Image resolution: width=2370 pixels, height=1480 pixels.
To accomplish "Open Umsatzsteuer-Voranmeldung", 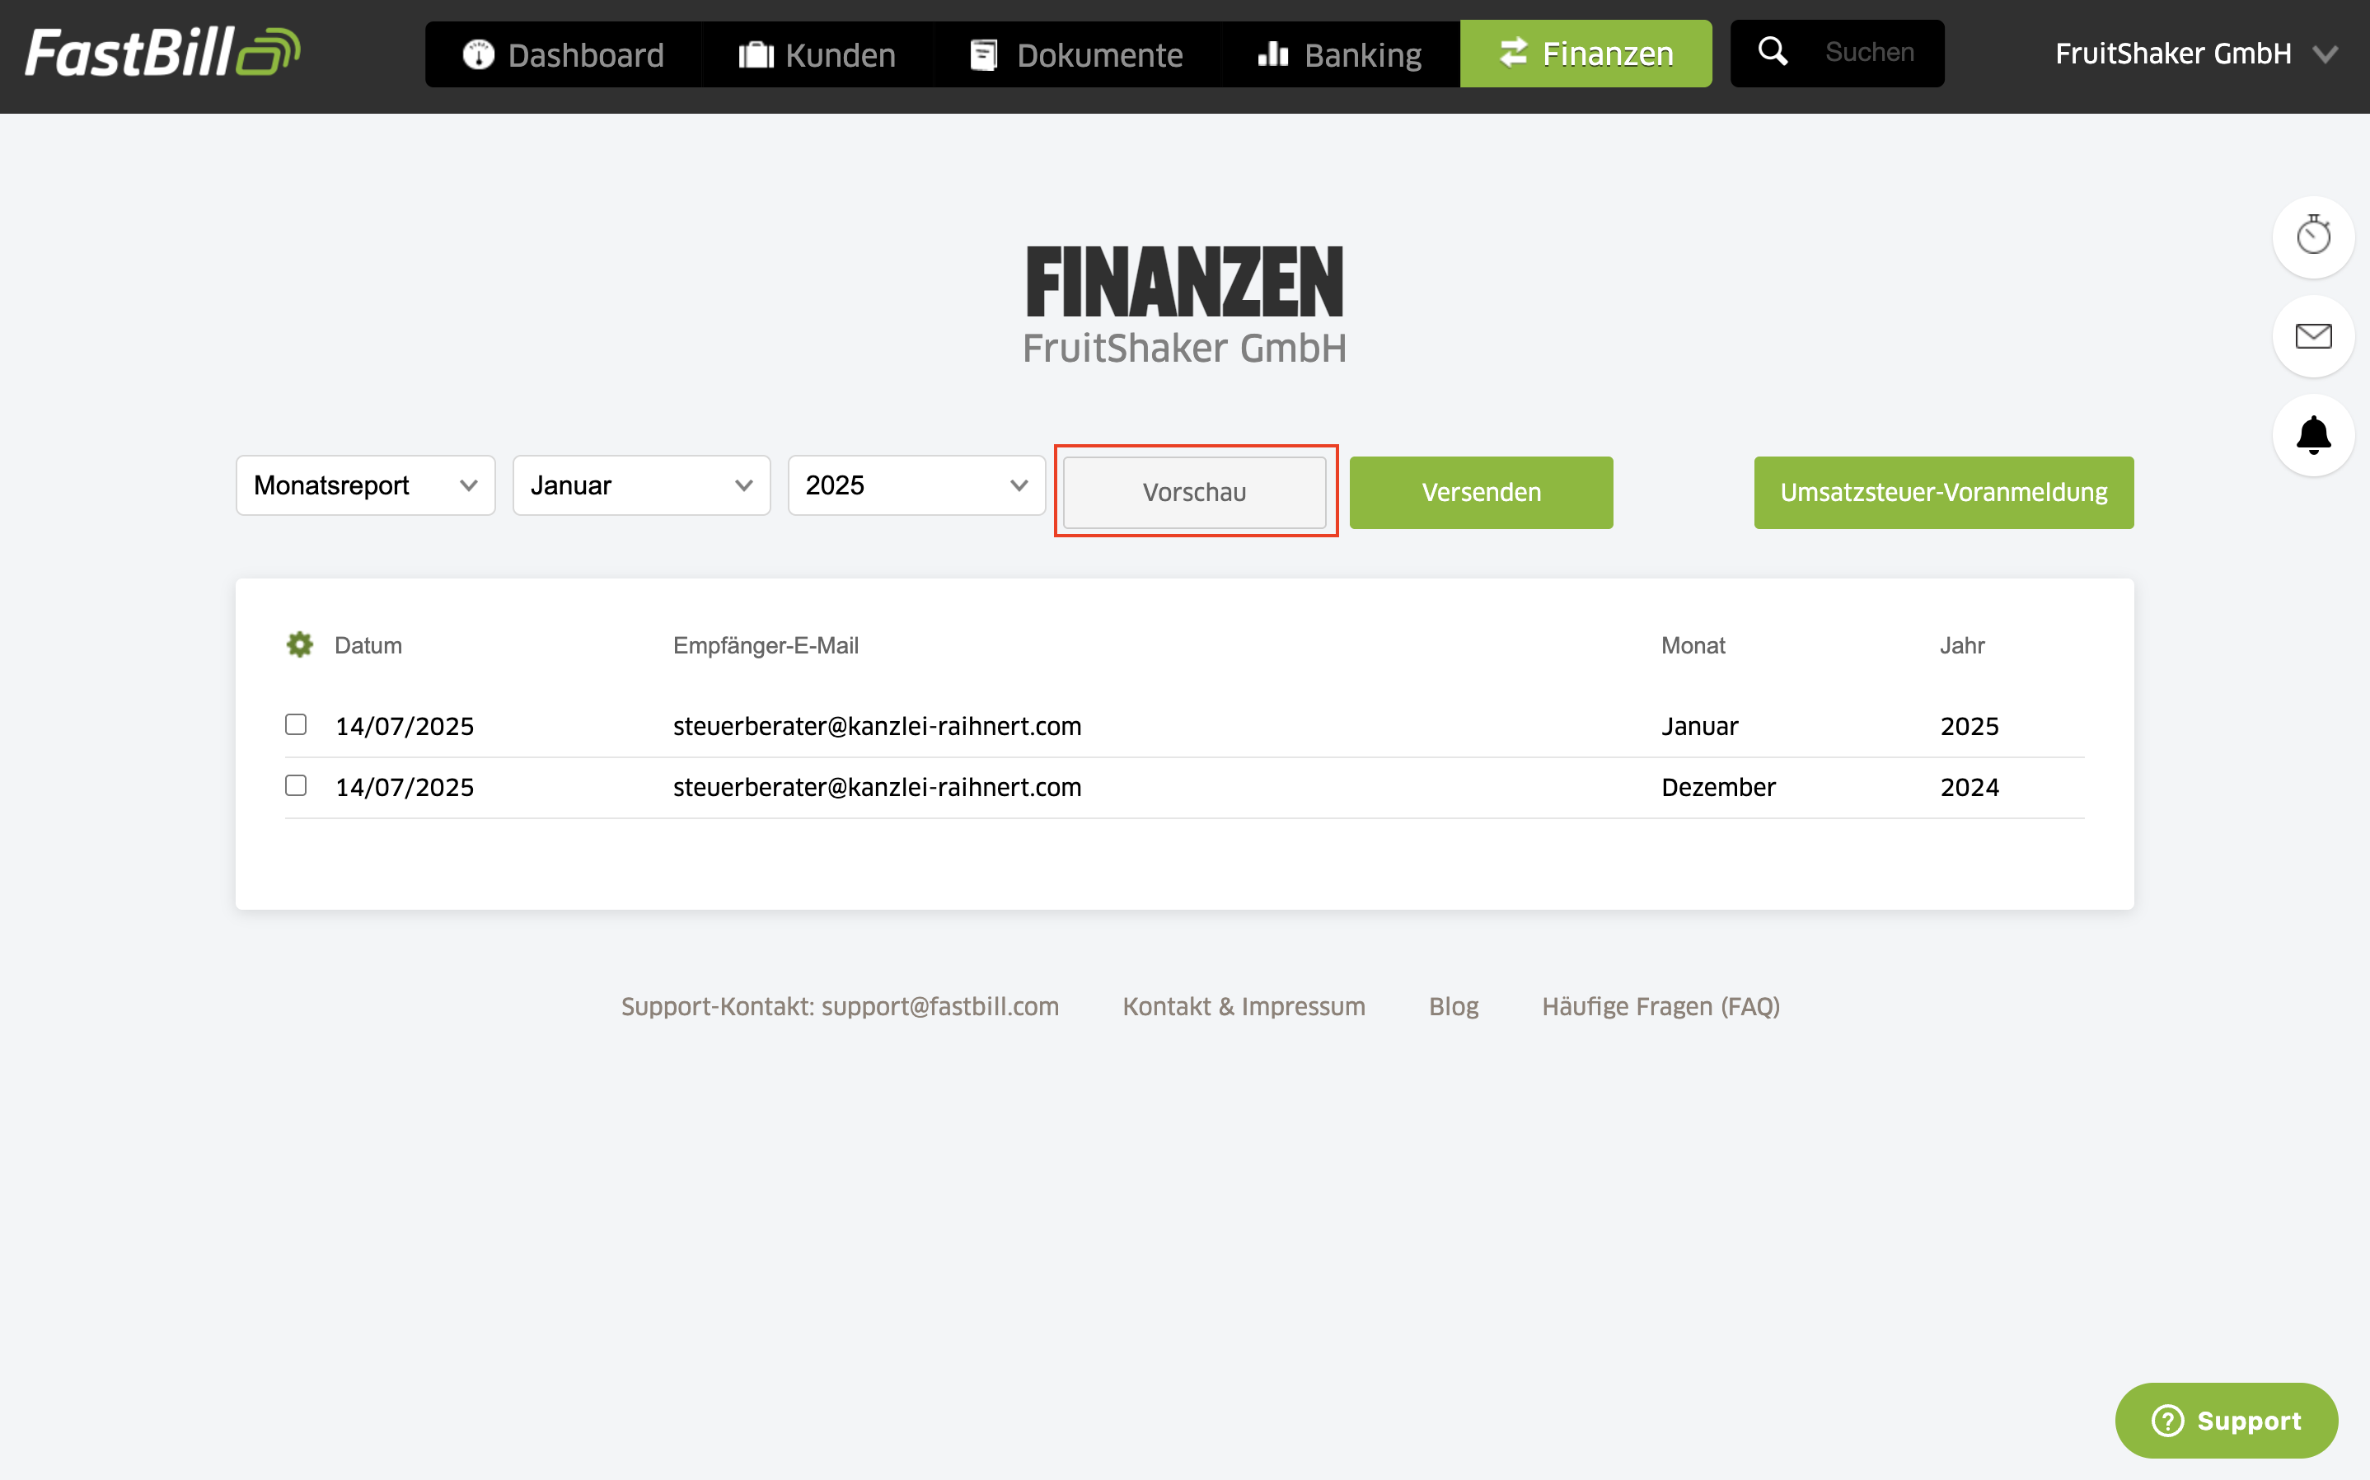I will click(x=1943, y=492).
